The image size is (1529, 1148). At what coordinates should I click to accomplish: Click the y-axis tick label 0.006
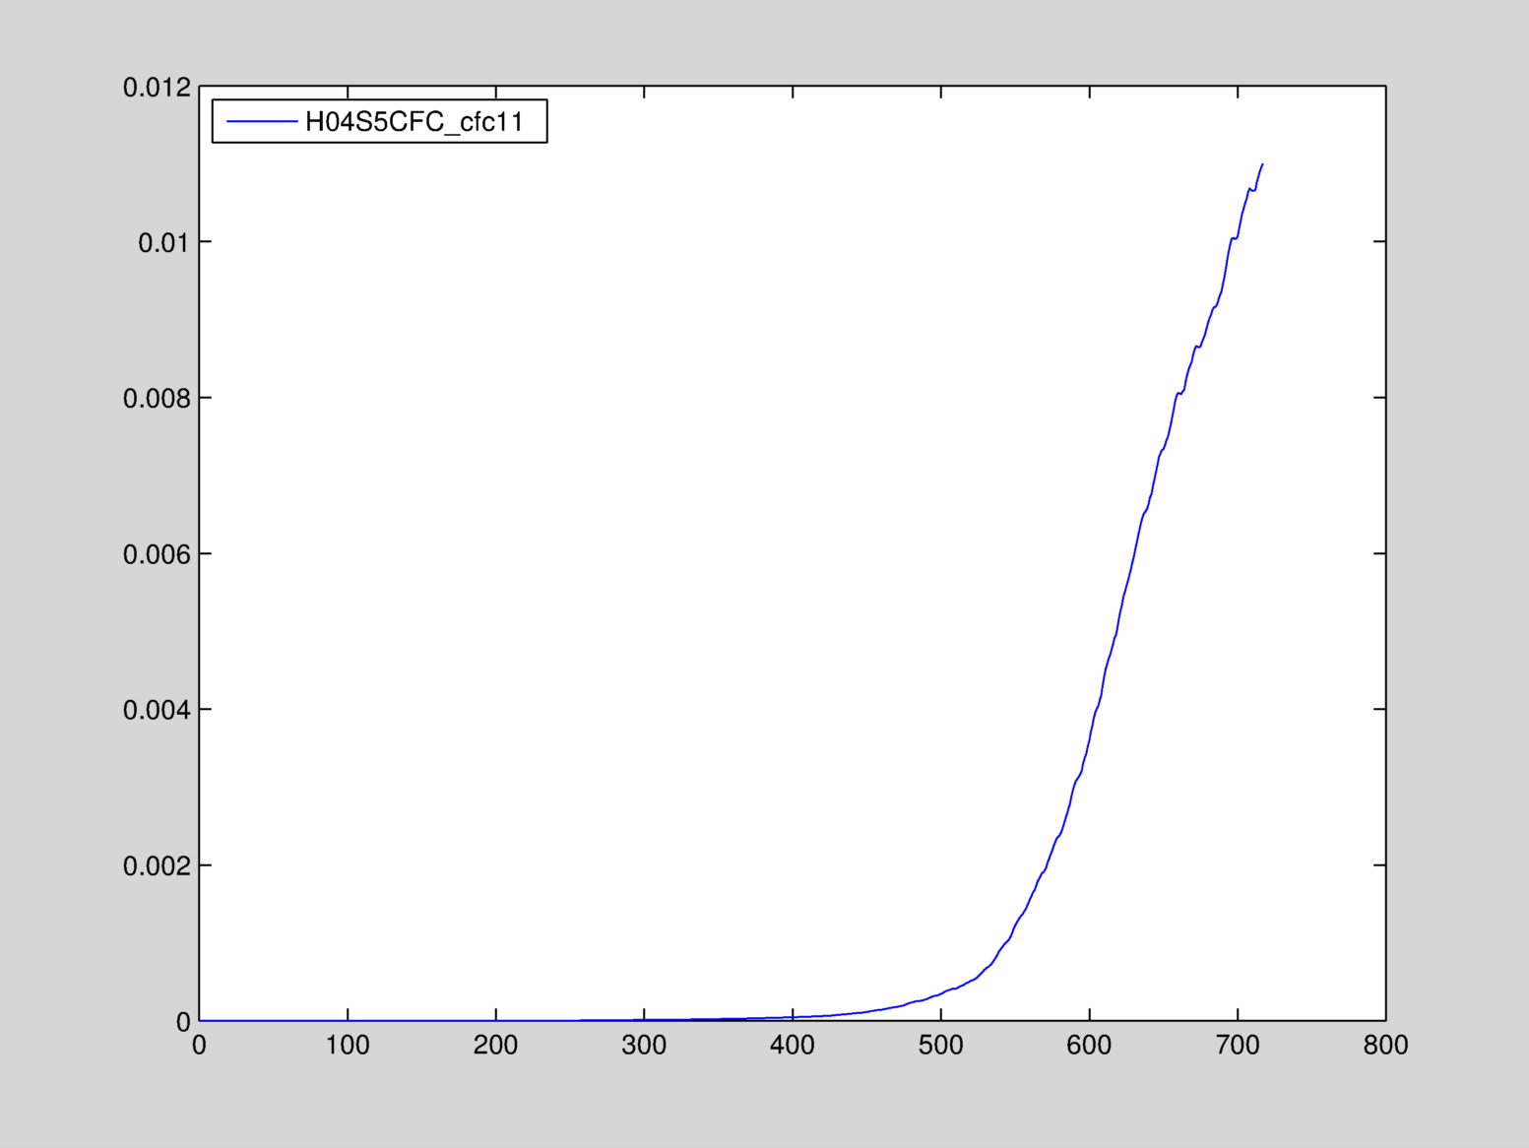(156, 554)
